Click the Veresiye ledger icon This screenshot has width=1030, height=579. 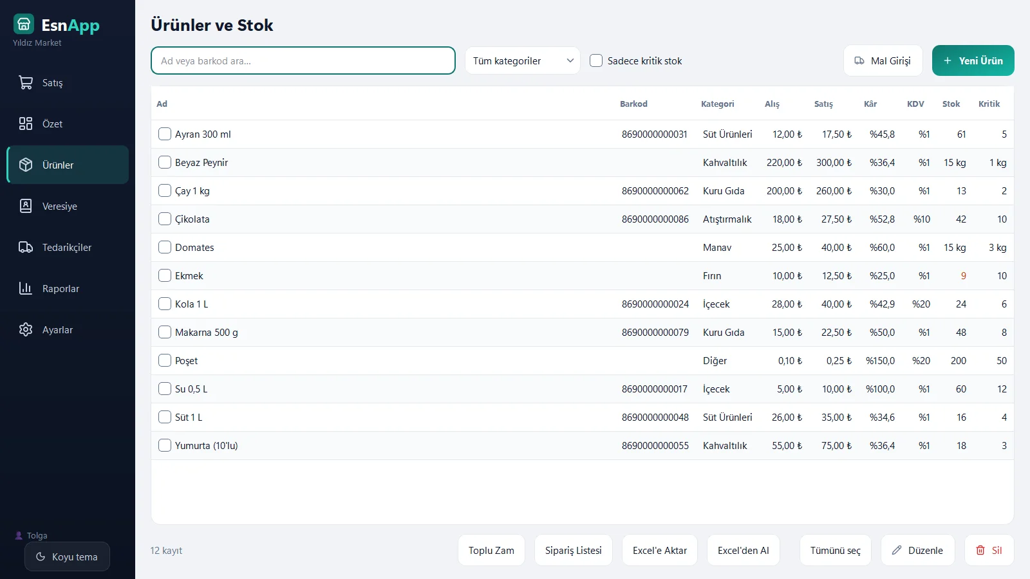click(x=26, y=206)
